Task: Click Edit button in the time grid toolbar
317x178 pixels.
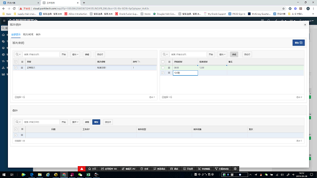Action: [x=234, y=54]
